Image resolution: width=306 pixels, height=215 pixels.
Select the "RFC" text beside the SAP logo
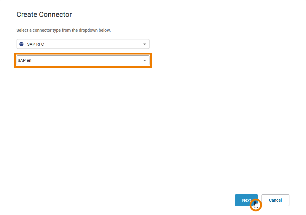click(40, 44)
